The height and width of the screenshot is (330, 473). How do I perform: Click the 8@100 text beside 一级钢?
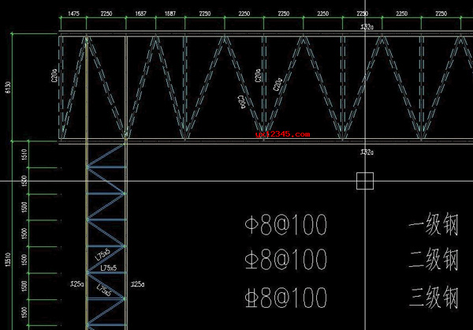click(x=293, y=225)
